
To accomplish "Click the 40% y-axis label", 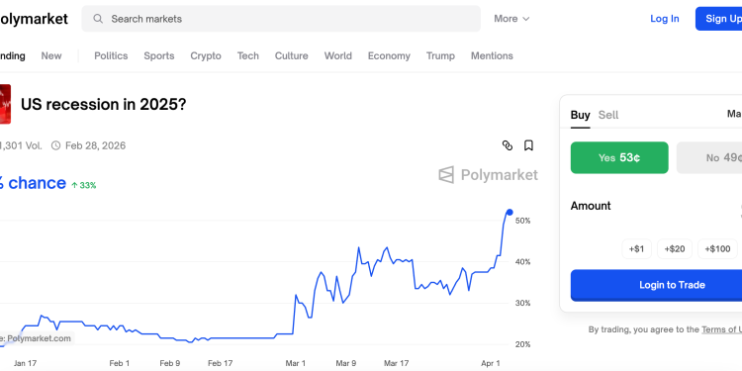I will point(522,262).
